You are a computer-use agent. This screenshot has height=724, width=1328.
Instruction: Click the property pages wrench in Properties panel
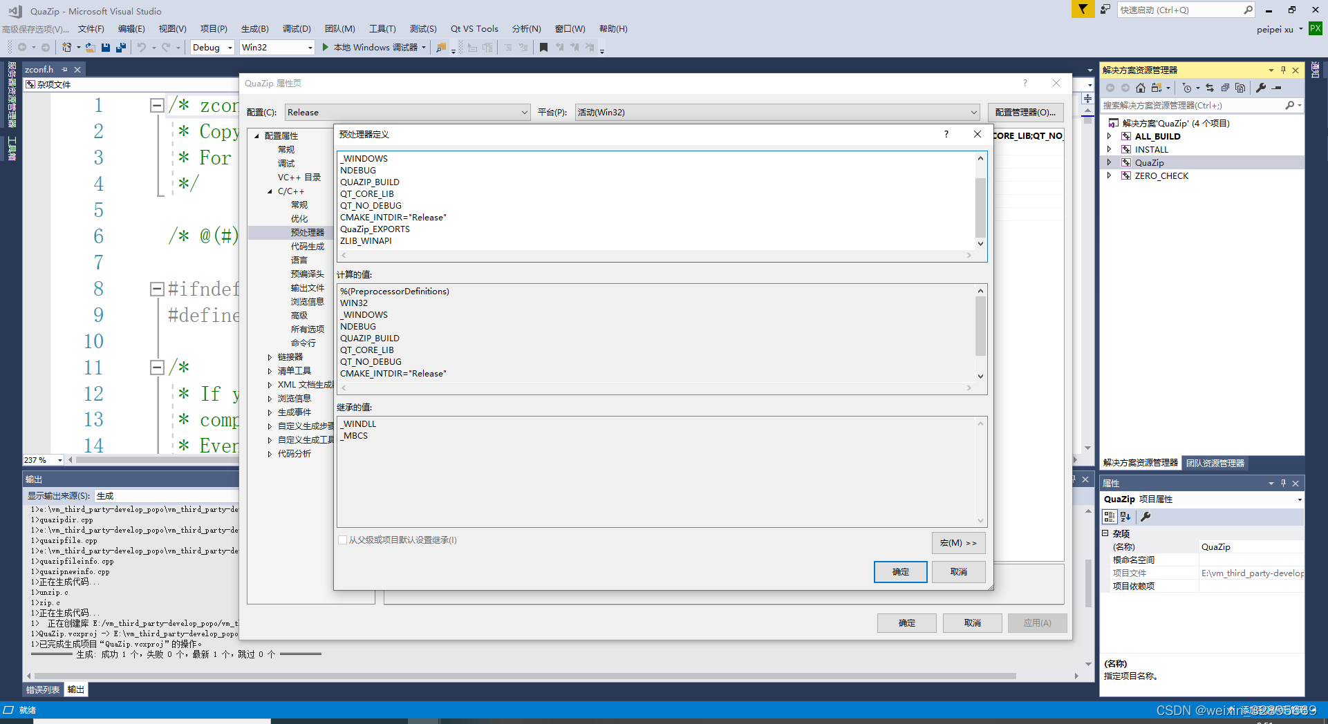tap(1145, 517)
